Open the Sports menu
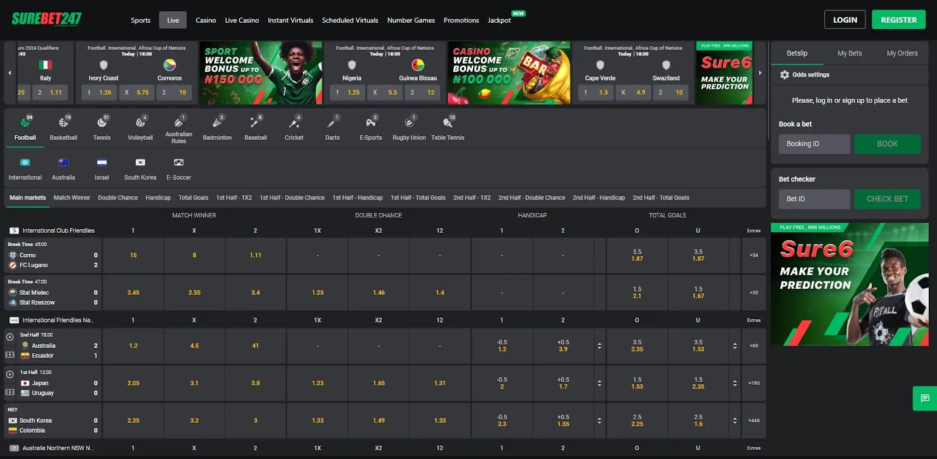The width and height of the screenshot is (937, 459). coord(141,20)
